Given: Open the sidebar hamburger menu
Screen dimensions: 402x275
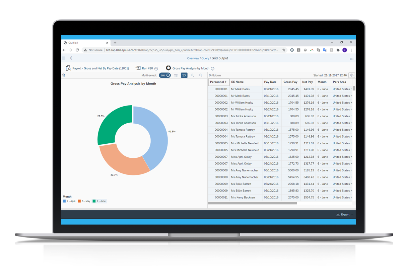Looking at the screenshot, I should [x=63, y=58].
